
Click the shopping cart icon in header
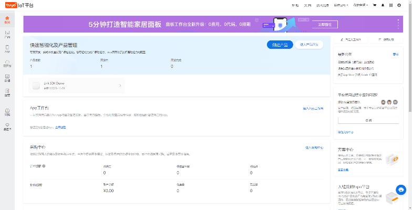[374, 5]
